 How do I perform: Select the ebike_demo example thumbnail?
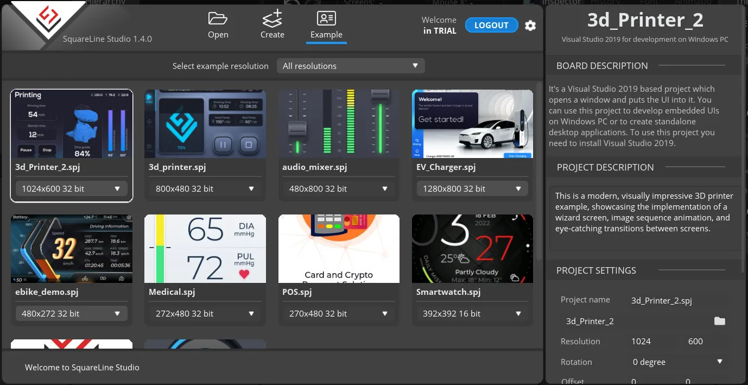pos(71,249)
